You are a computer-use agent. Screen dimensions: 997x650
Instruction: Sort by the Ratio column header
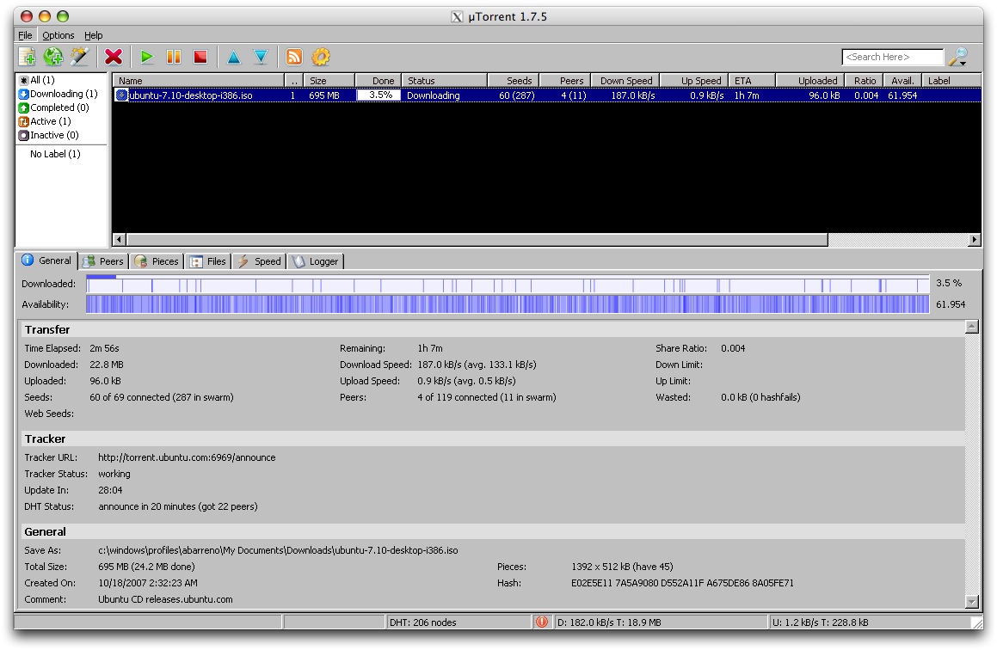[x=865, y=81]
